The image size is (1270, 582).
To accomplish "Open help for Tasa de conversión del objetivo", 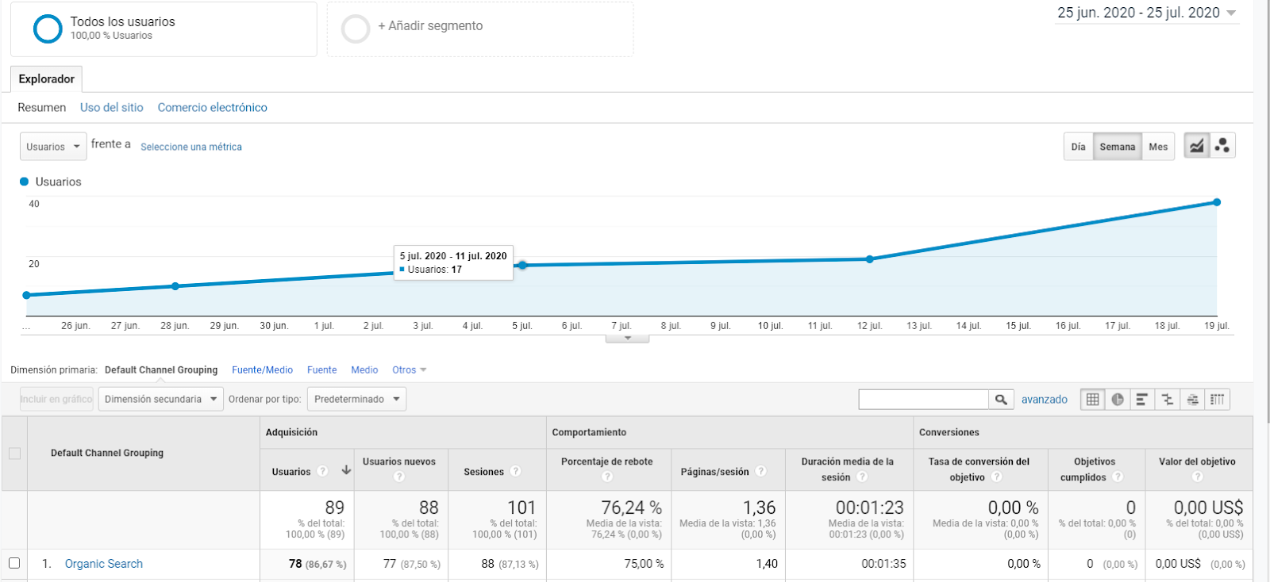I will coord(996,477).
